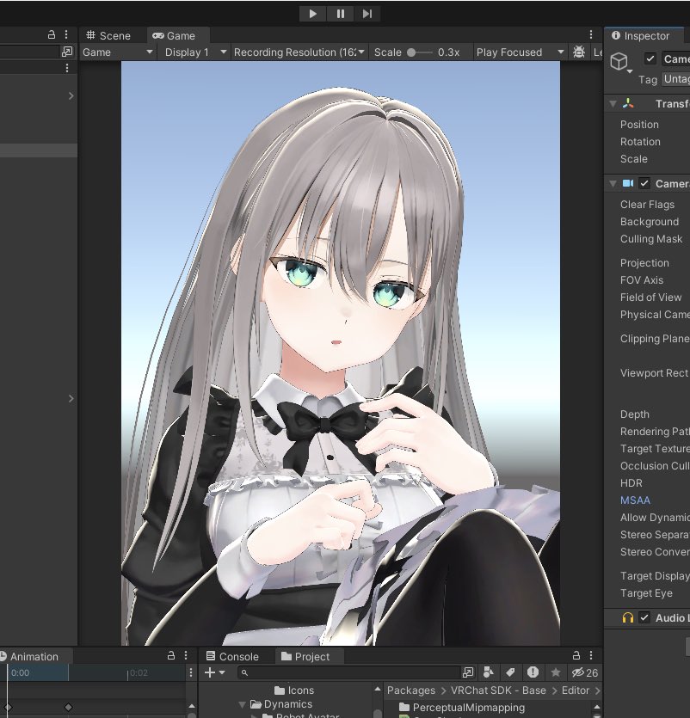This screenshot has height=718, width=690.
Task: Click the Pause button in the toolbar
Action: (340, 14)
